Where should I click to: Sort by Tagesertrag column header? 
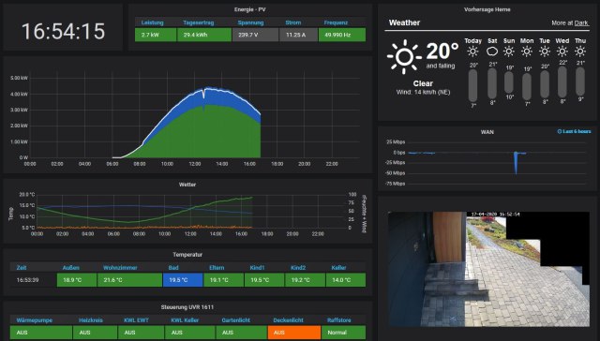(x=198, y=22)
